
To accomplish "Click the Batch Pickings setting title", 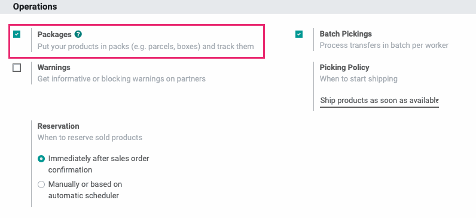I will point(346,34).
